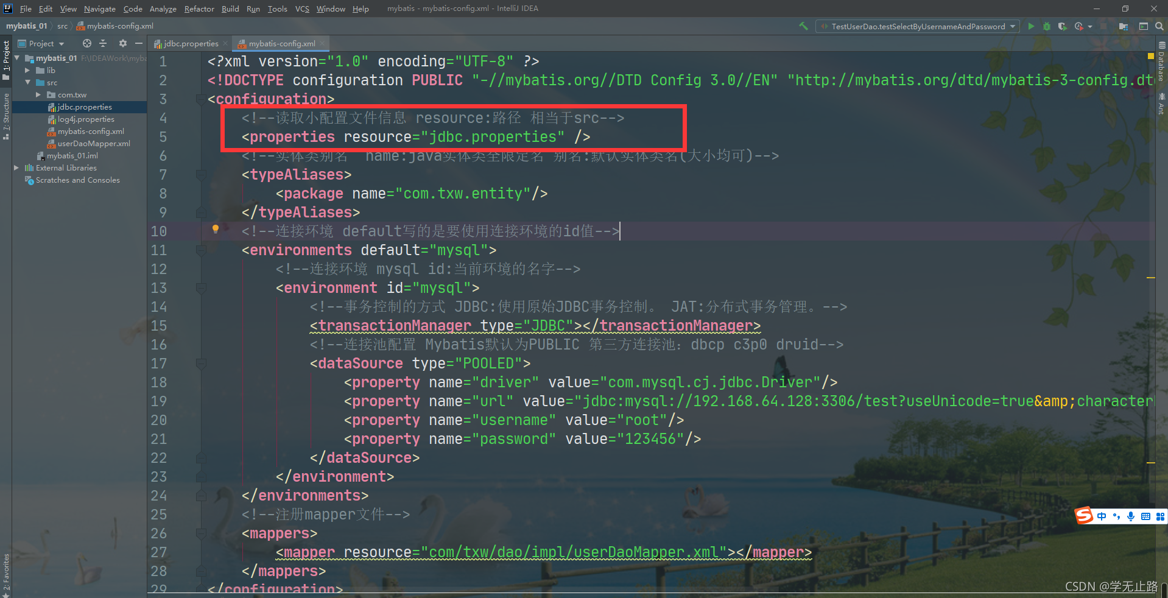Expand External Libraries node
The width and height of the screenshot is (1168, 598).
tap(17, 167)
